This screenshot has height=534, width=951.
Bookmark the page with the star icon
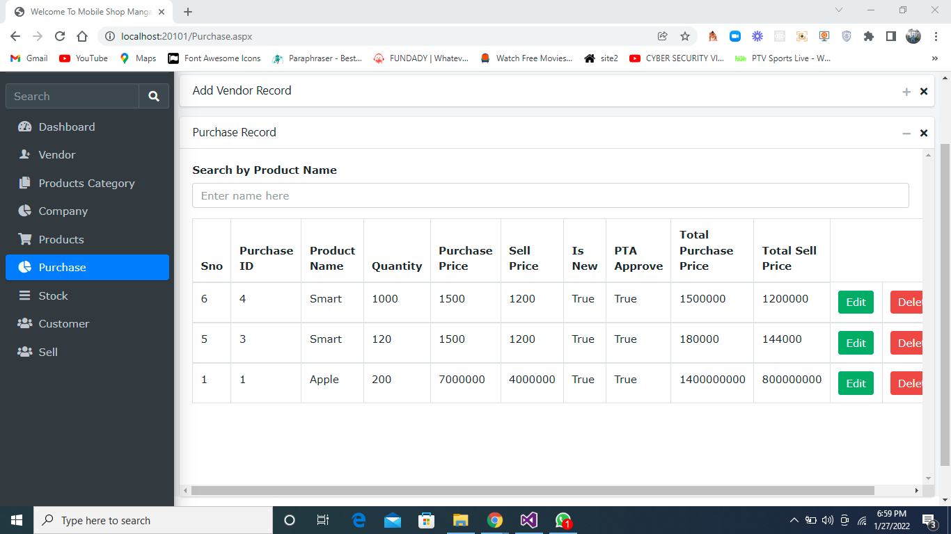[684, 35]
